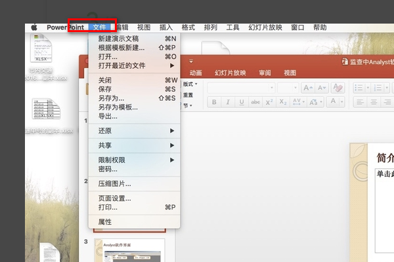Center align text
The height and width of the screenshot is (262, 394).
374,102
